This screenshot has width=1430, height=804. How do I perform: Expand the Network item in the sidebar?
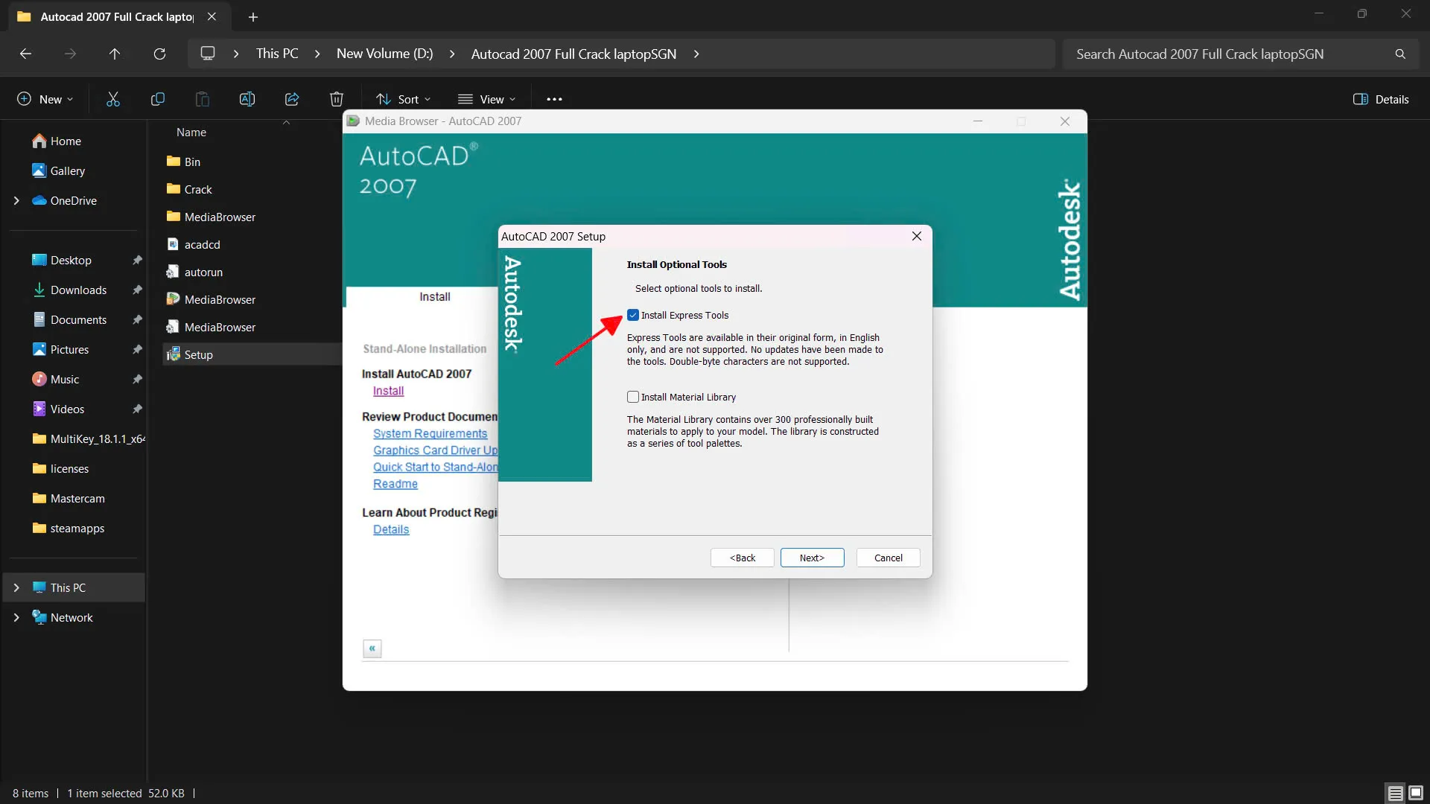(16, 616)
